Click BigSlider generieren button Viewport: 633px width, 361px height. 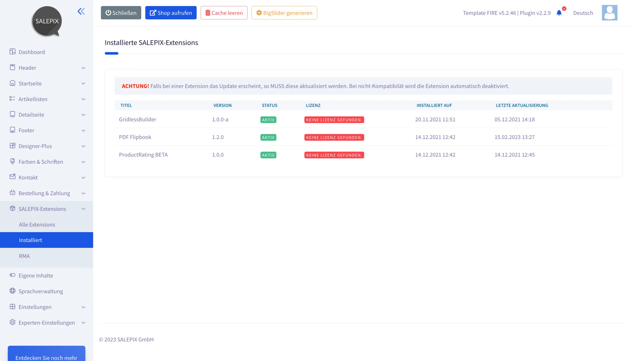(x=284, y=13)
